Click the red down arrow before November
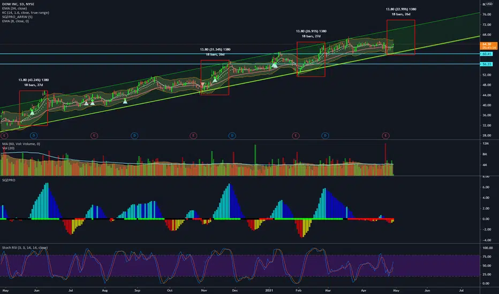 203,84
